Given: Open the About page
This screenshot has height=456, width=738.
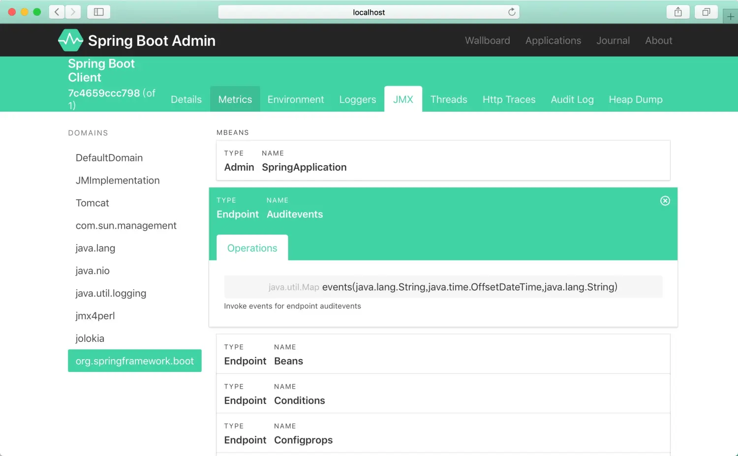Looking at the screenshot, I should coord(659,40).
